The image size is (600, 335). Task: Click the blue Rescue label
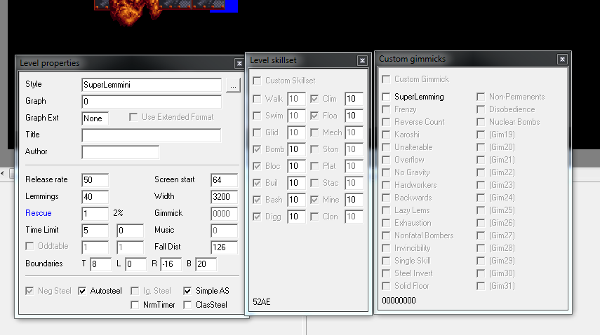click(x=39, y=213)
